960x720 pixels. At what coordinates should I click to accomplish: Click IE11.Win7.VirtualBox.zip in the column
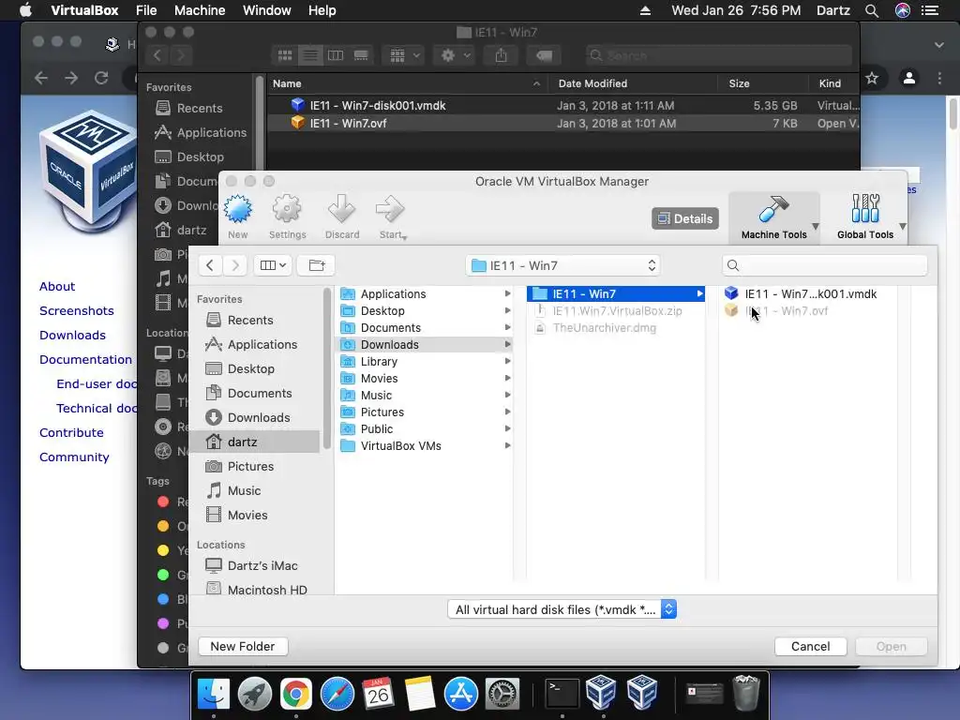point(616,311)
